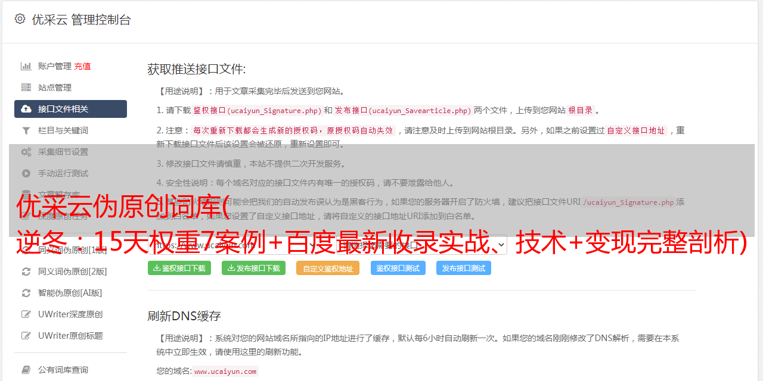The width and height of the screenshot is (763, 381).
Task: Click the orange 自定义鉴权地址 button
Action: tap(328, 268)
